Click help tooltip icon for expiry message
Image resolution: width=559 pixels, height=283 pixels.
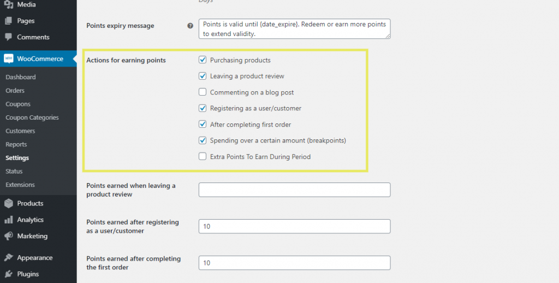coord(191,26)
